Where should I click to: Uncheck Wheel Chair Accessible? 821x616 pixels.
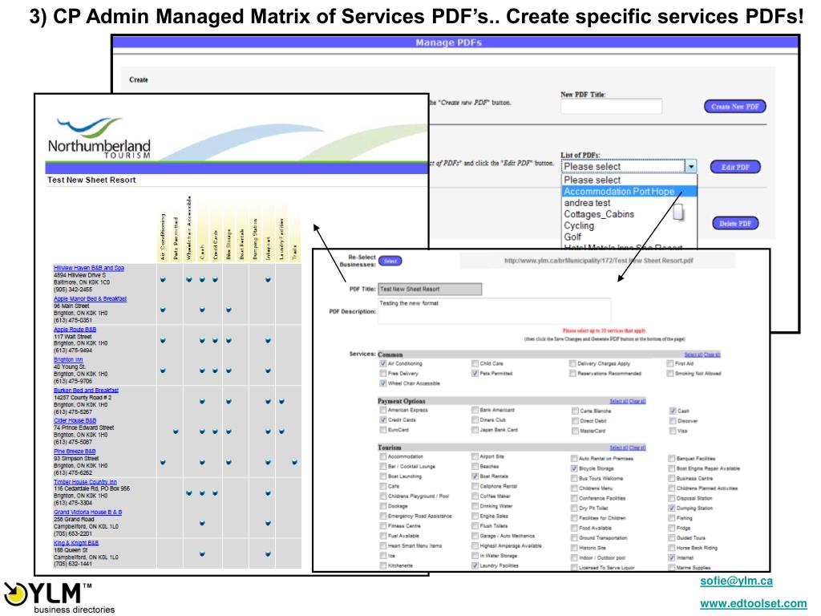[x=383, y=383]
